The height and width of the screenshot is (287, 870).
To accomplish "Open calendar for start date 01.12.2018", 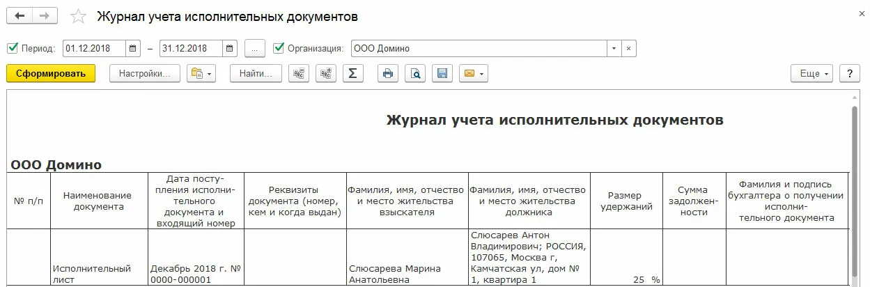I will [x=134, y=48].
